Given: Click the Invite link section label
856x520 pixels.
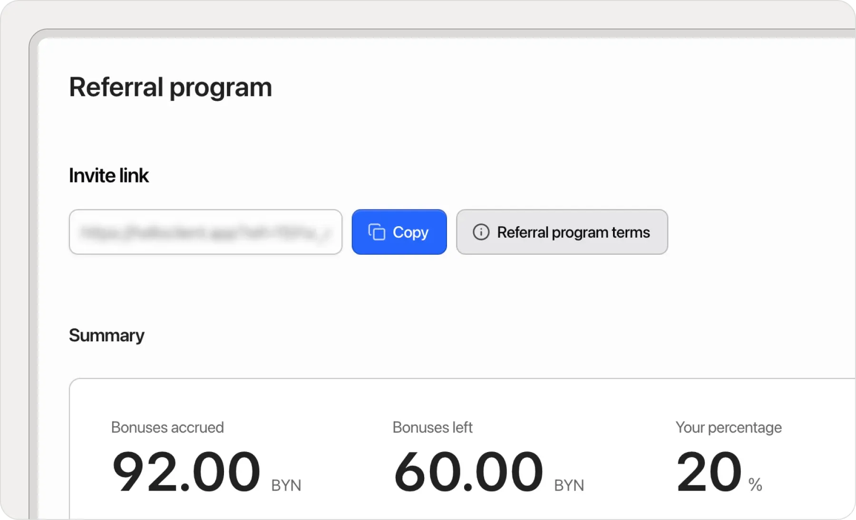Looking at the screenshot, I should pos(109,175).
